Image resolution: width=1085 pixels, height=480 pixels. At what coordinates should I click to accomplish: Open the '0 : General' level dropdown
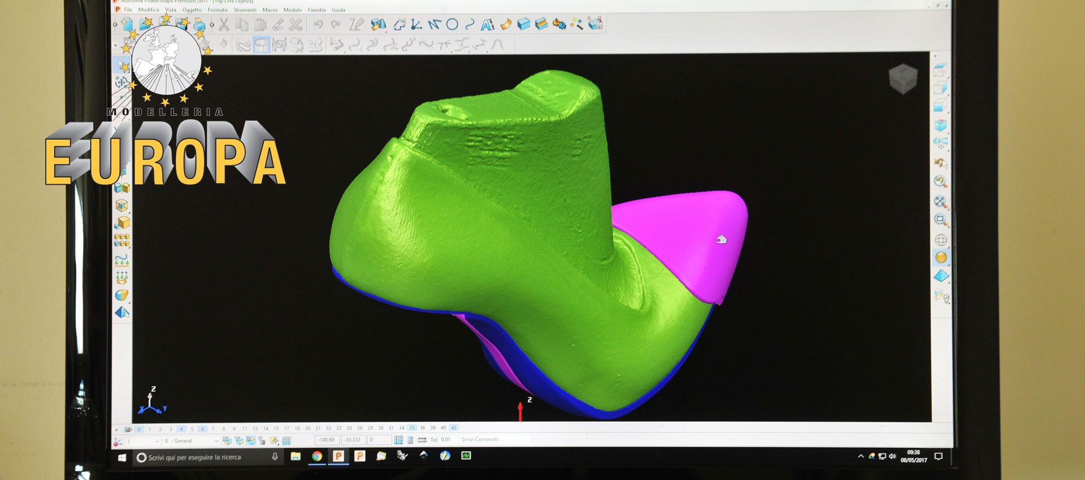pyautogui.click(x=191, y=441)
